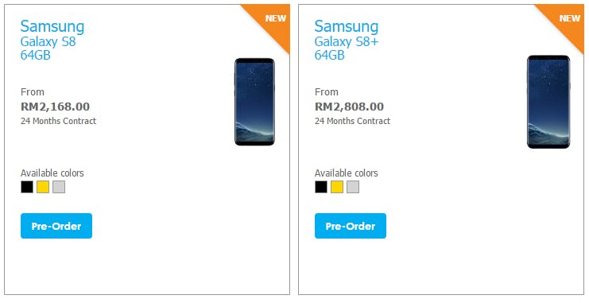589x303 pixels.
Task: Open the Galaxy S8 phone image
Action: [254, 102]
